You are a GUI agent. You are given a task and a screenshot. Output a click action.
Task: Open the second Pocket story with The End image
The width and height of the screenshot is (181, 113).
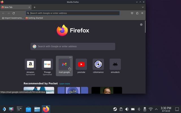(73, 90)
